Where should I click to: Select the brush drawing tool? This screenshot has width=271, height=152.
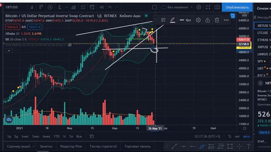pyautogui.click(x=202, y=147)
